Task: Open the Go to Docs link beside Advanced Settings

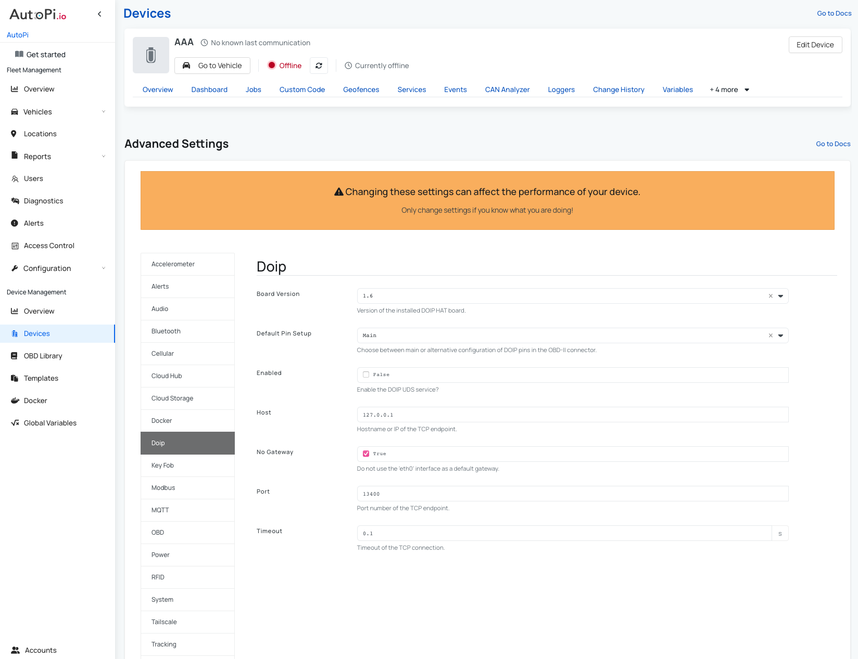Action: coord(833,144)
